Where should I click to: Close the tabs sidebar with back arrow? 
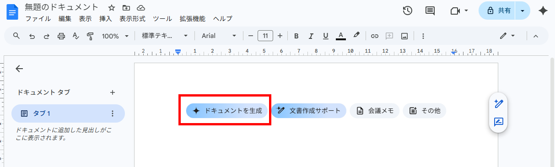click(x=19, y=69)
